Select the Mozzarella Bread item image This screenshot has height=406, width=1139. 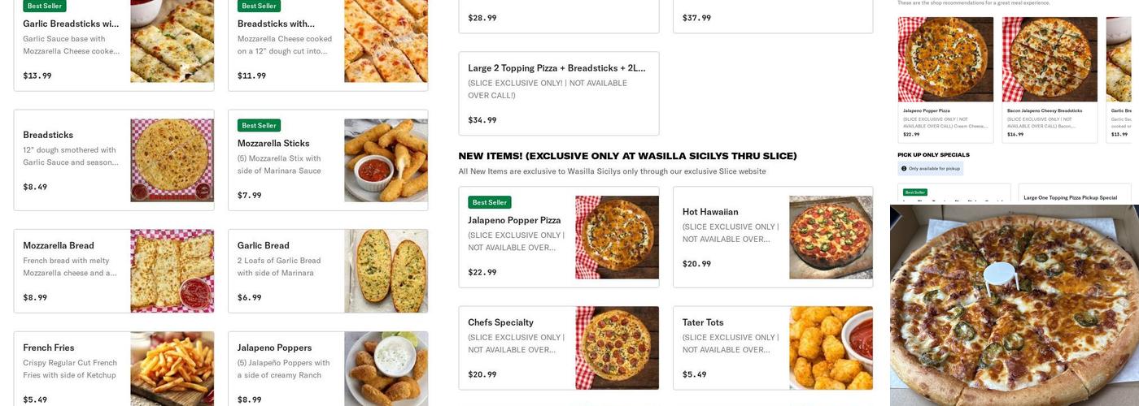pos(172,270)
